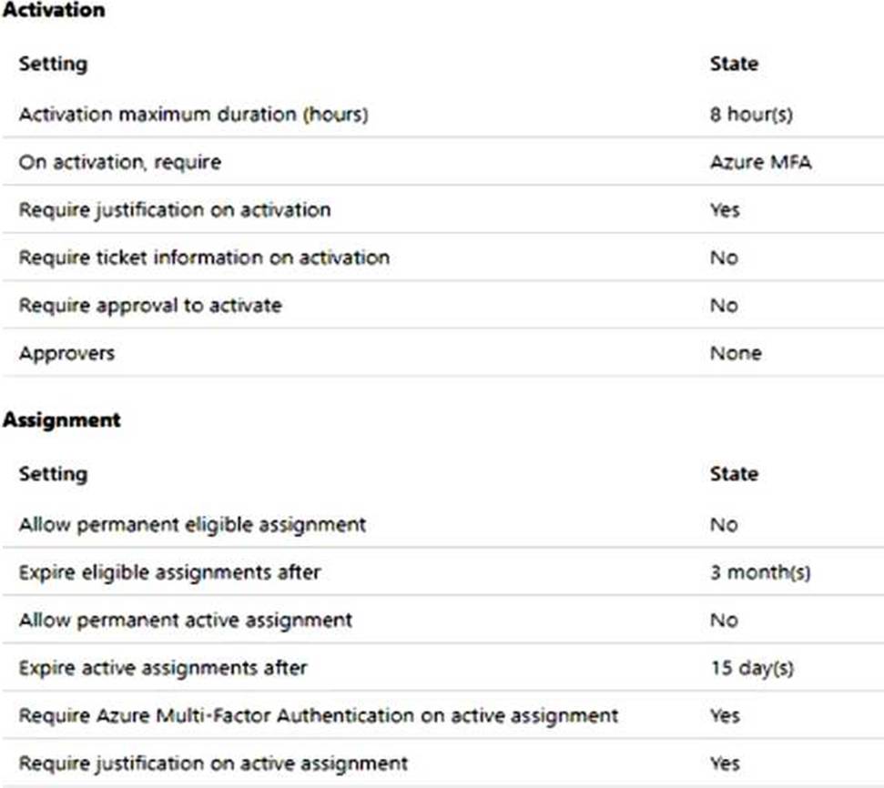This screenshot has height=788, width=884.
Task: Click the 3 month(s) state value
Action: 760,572
